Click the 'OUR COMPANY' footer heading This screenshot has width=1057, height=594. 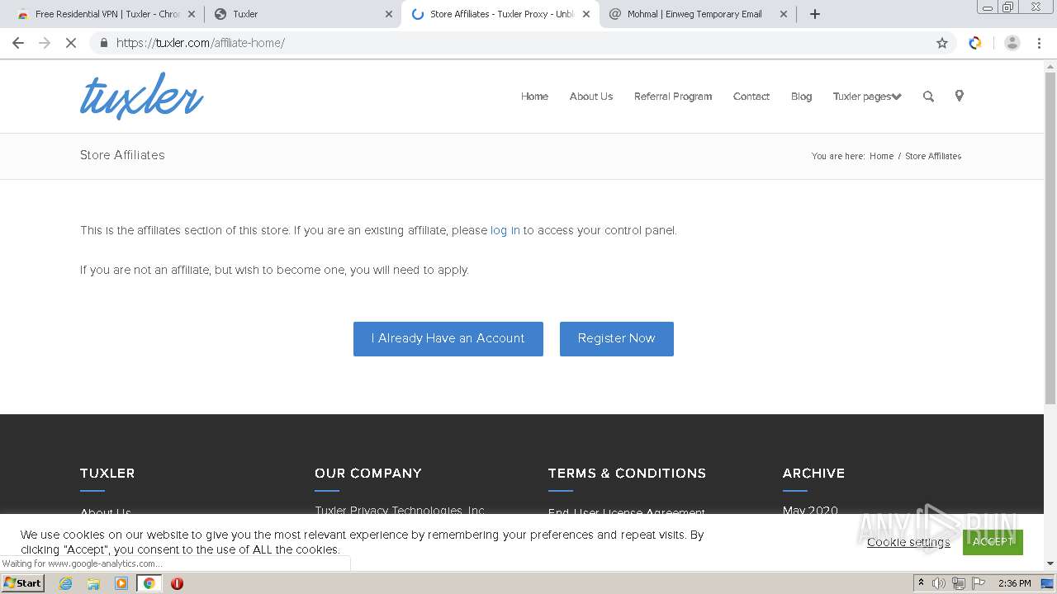click(368, 474)
